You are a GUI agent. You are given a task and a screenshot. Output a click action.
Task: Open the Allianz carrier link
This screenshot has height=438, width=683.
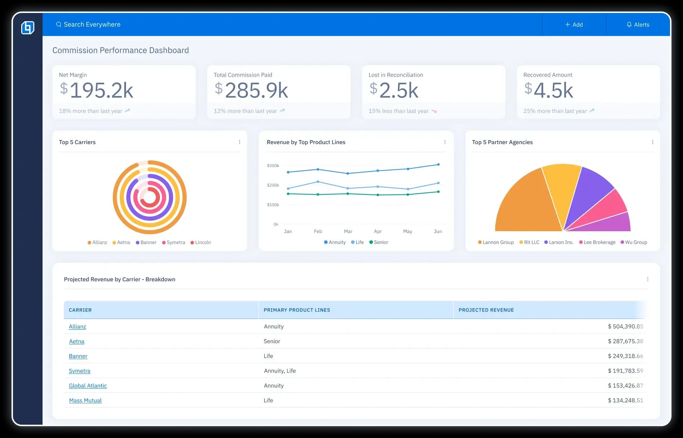77,327
